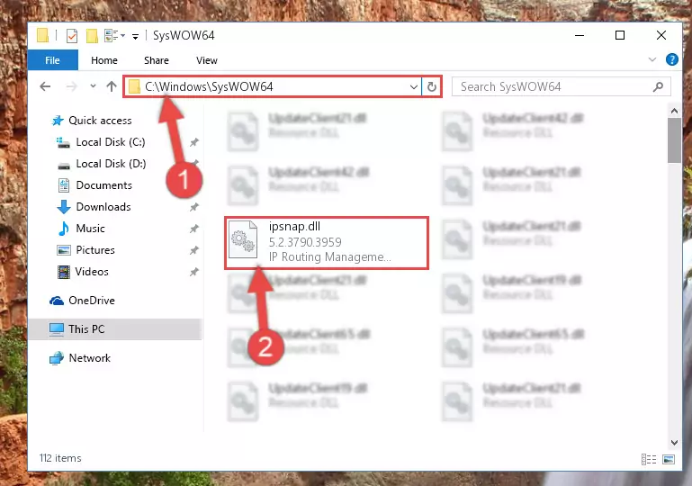Click the pin icon beside Videos
Viewport: 692px width, 486px height.
click(x=193, y=272)
